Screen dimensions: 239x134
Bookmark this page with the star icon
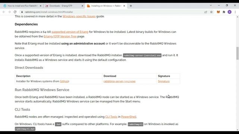click(x=211, y=12)
